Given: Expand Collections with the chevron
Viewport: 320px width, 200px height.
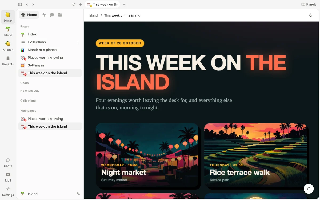Looking at the screenshot, I should point(78,42).
